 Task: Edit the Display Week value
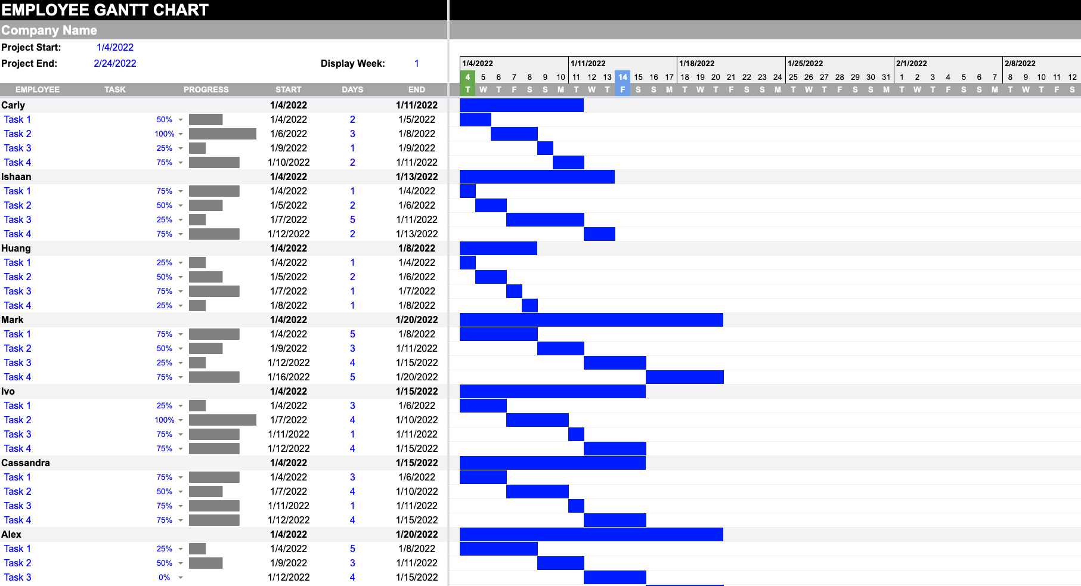tap(417, 63)
